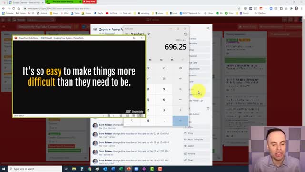305x172 pixels.
Task: Click the divide operator in Calculator
Action: (x=180, y=78)
